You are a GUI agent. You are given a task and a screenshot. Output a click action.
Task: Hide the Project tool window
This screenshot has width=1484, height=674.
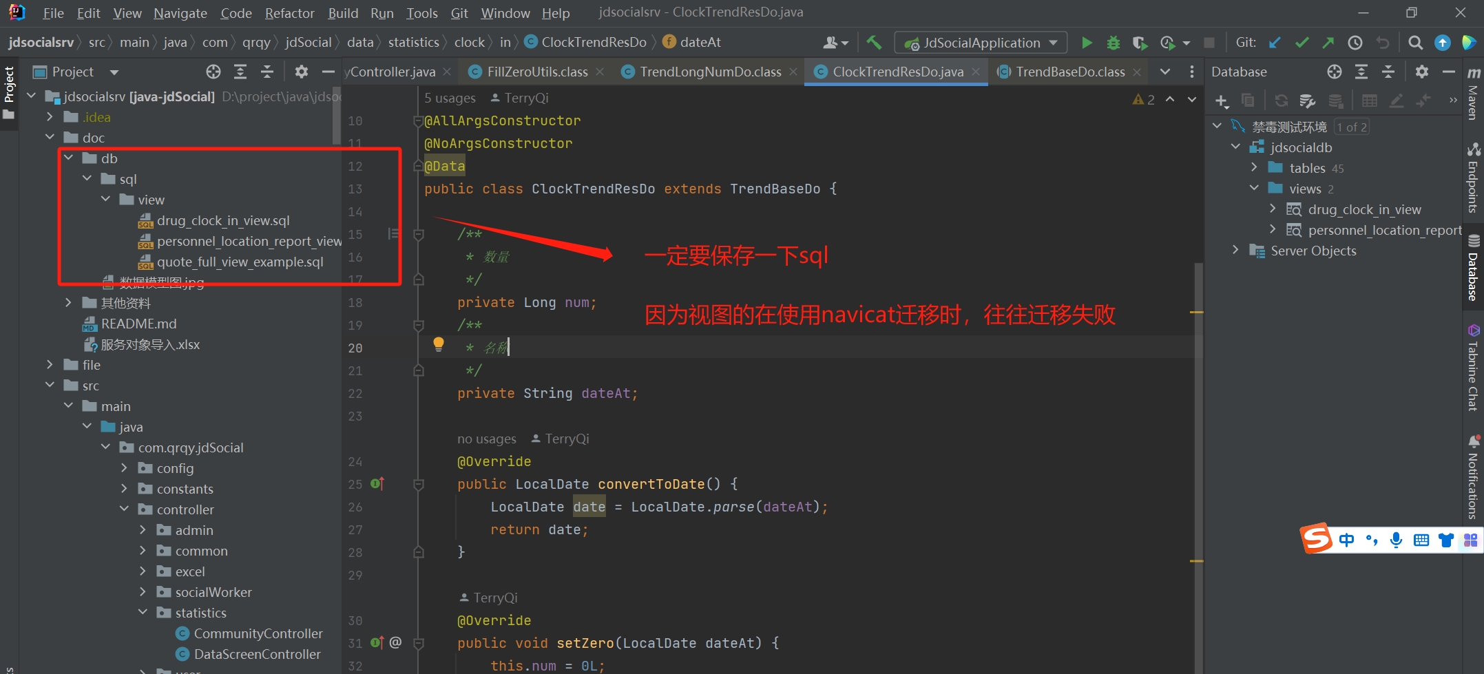328,72
